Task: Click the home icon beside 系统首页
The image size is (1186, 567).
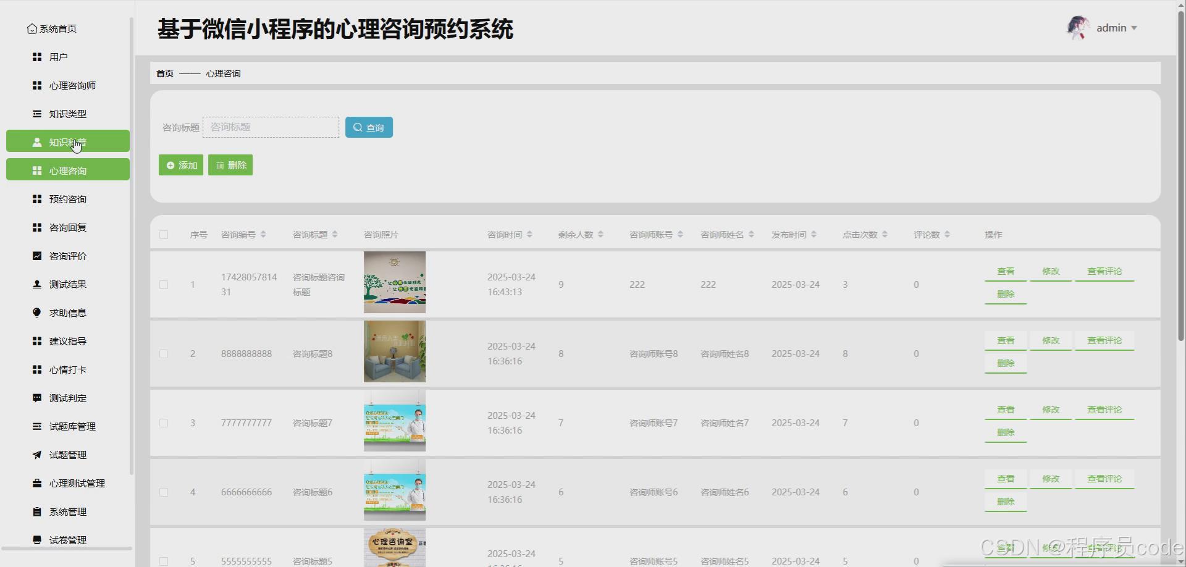Action: point(32,28)
